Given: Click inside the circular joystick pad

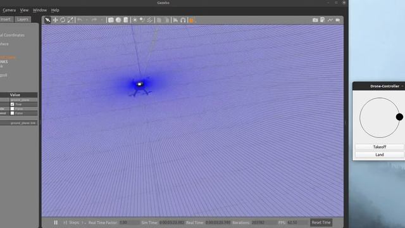Looking at the screenshot, I should pos(380,118).
